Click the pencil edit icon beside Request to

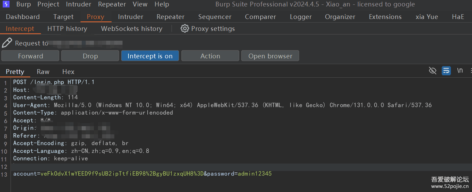click(7, 43)
